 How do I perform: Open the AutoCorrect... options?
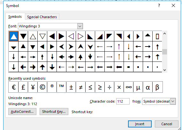pos(22,112)
